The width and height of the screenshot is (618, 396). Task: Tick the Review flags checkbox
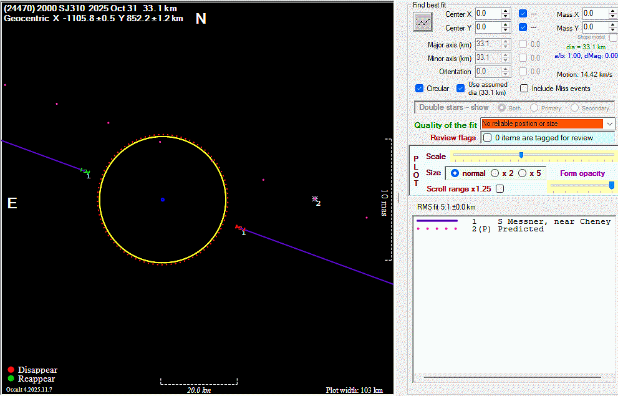[487, 138]
